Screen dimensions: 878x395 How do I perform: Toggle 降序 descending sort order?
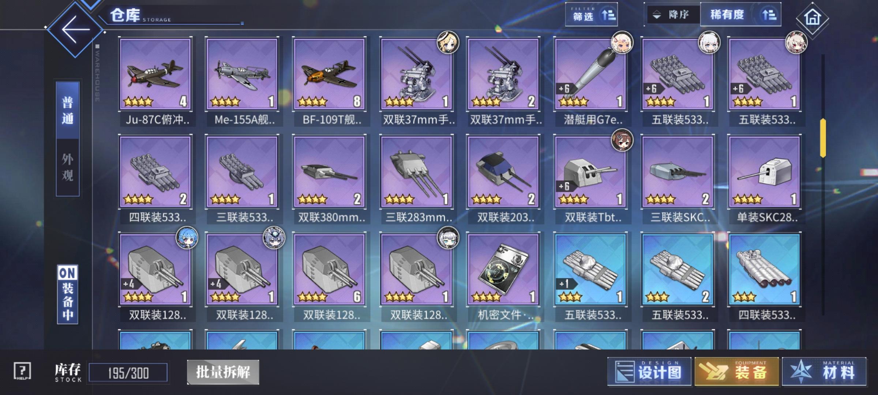(672, 15)
